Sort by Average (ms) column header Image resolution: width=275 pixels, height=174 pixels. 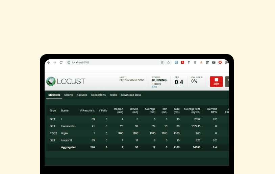pyautogui.click(x=150, y=111)
